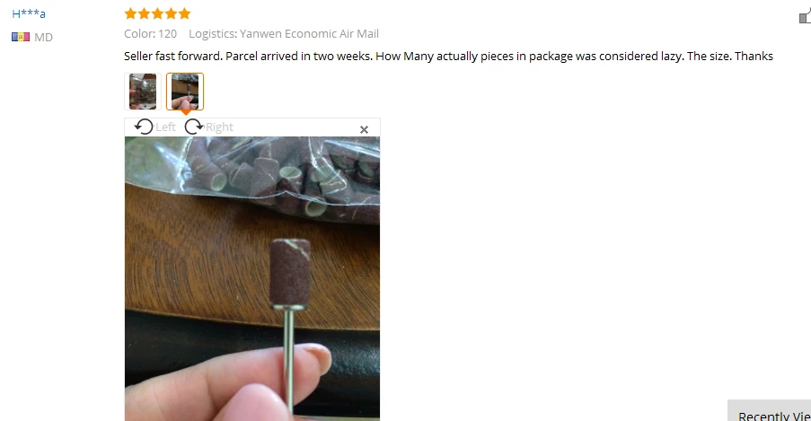Image resolution: width=811 pixels, height=421 pixels.
Task: Close the enlarged review photo viewer
Action: [x=364, y=130]
